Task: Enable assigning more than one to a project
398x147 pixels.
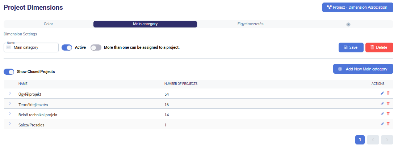Action: (96, 47)
